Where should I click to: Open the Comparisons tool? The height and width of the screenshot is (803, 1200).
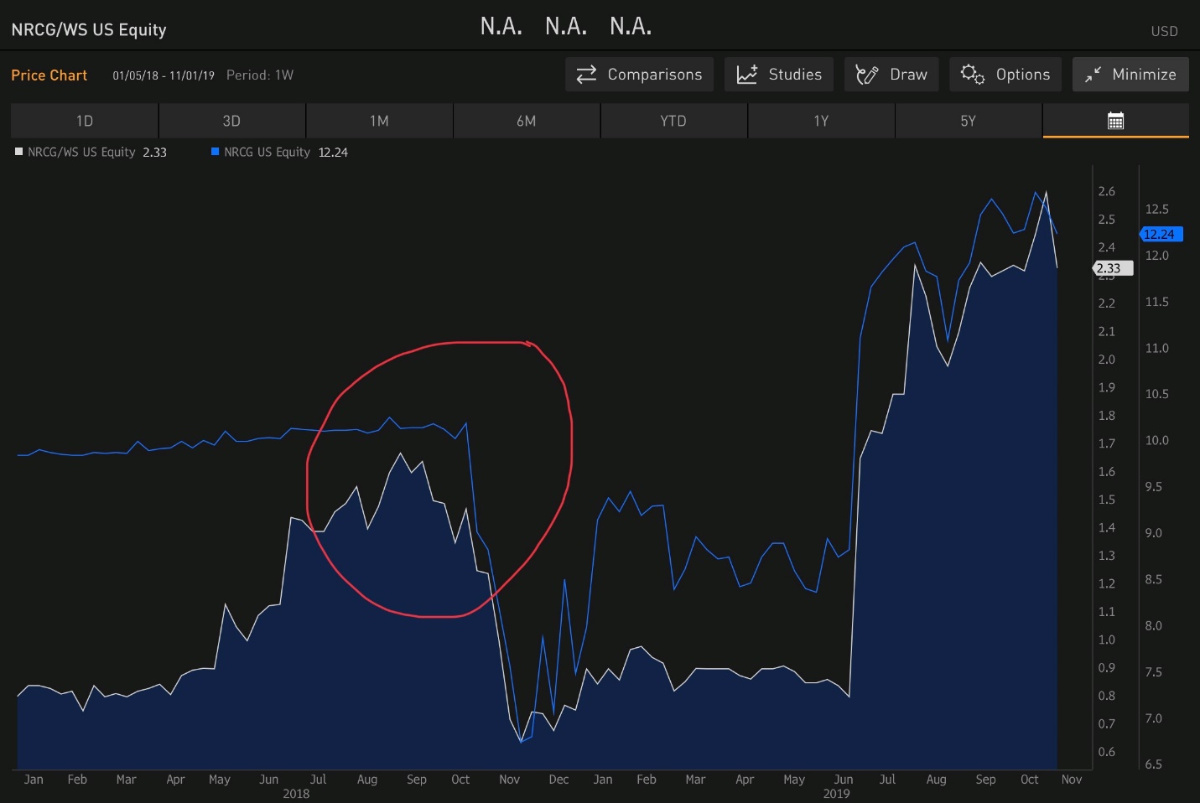click(639, 75)
